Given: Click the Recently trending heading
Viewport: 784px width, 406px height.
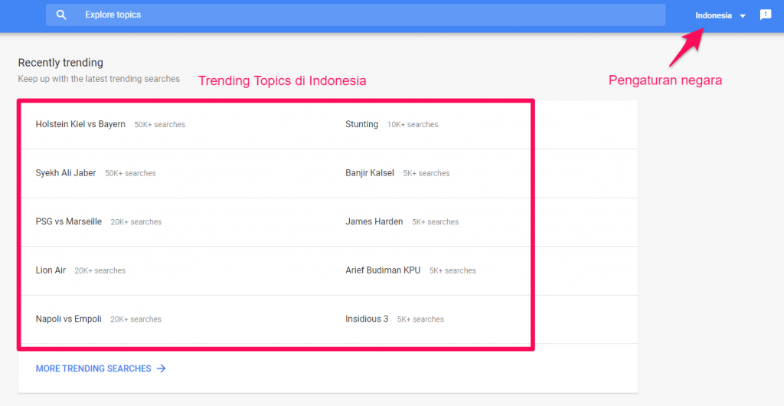Looking at the screenshot, I should coord(60,63).
